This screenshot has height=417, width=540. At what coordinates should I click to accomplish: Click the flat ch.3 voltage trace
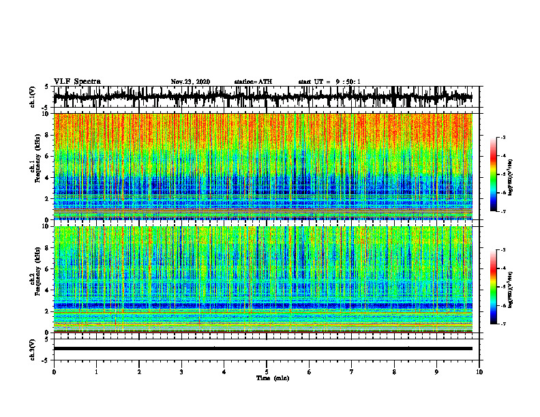pyautogui.click(x=263, y=349)
